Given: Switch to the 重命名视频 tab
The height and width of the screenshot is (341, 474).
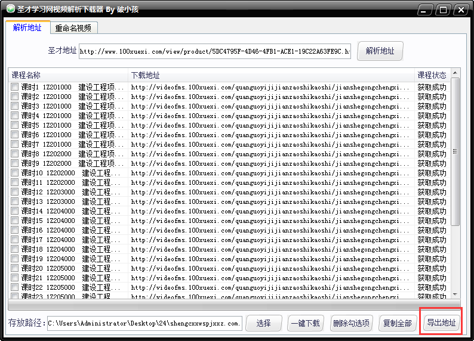Looking at the screenshot, I should click(x=73, y=28).
